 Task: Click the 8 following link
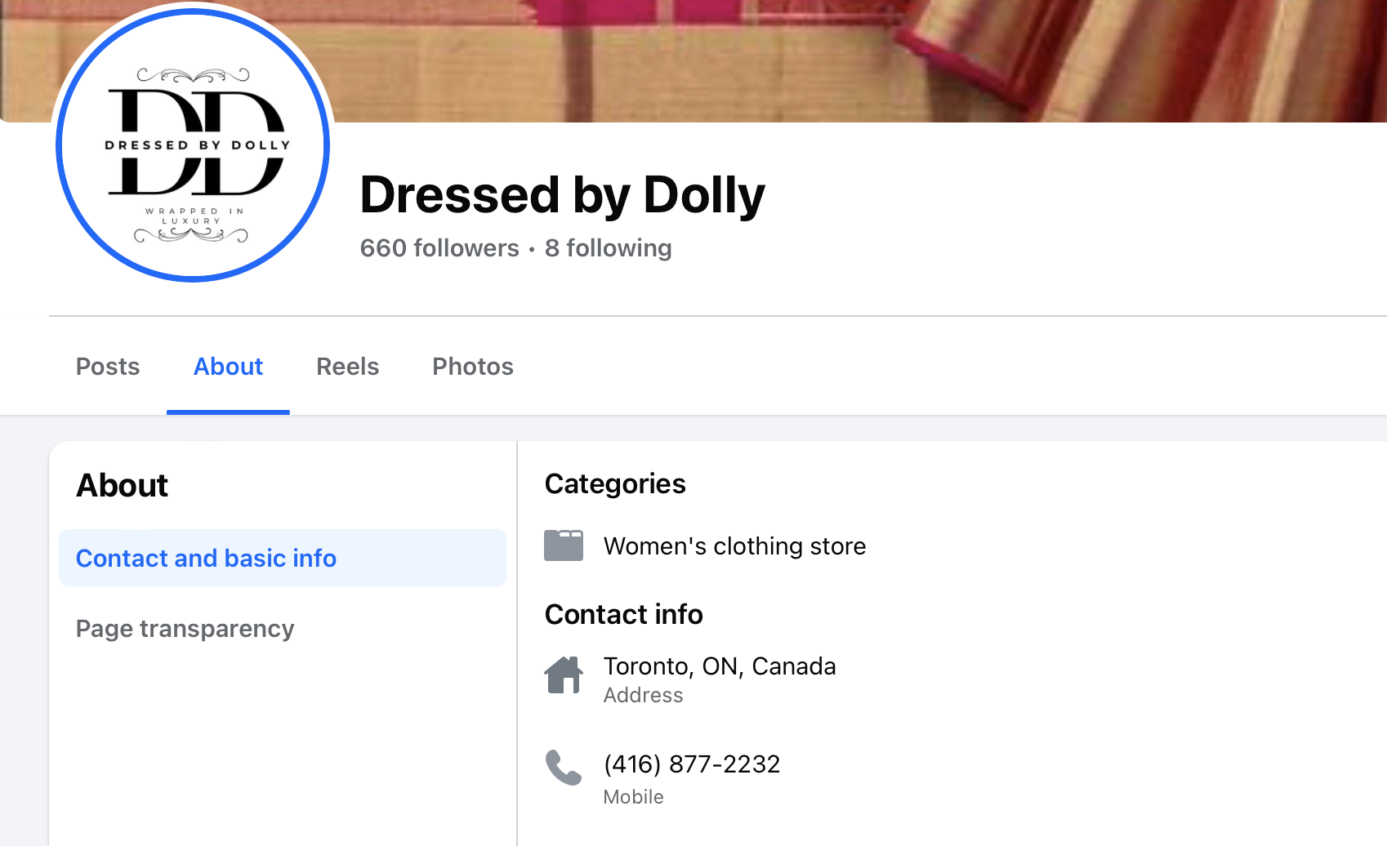click(x=608, y=248)
